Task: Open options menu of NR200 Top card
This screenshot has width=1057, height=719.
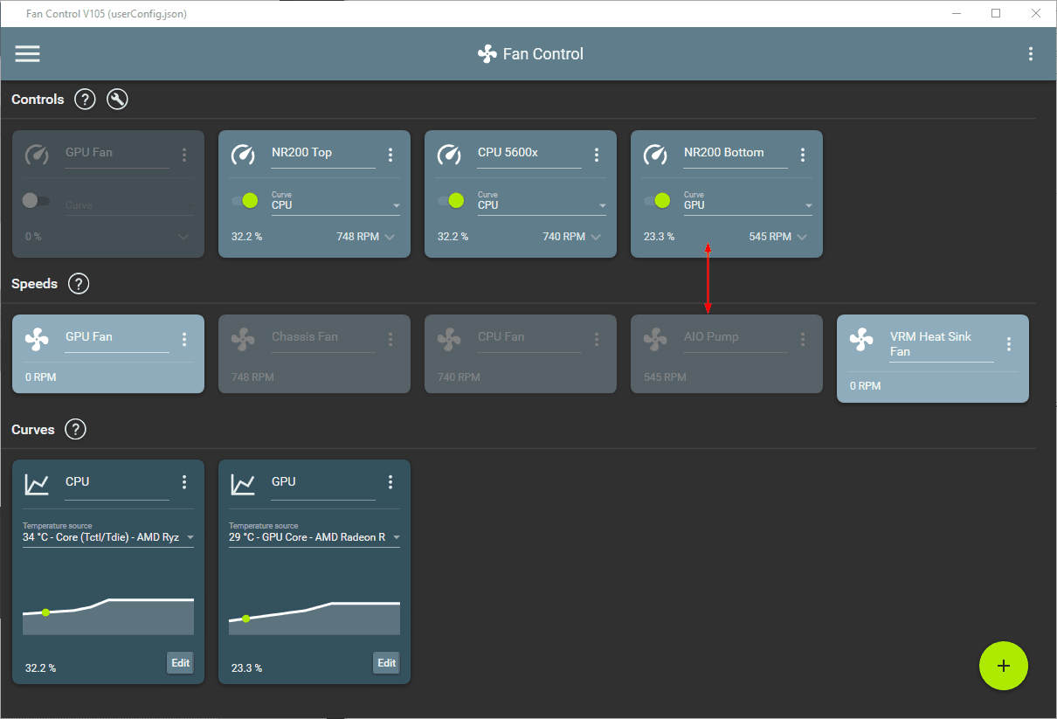Action: (390, 155)
